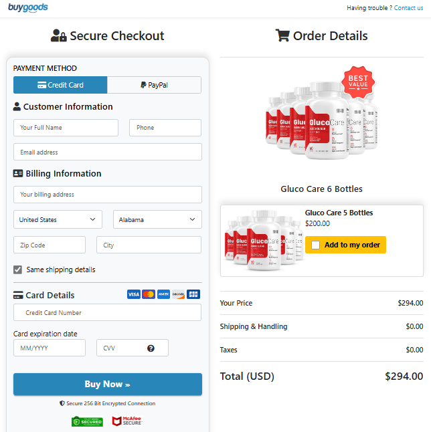Image resolution: width=431 pixels, height=432 pixels.
Task: Open the Contact us link
Action: [408, 8]
